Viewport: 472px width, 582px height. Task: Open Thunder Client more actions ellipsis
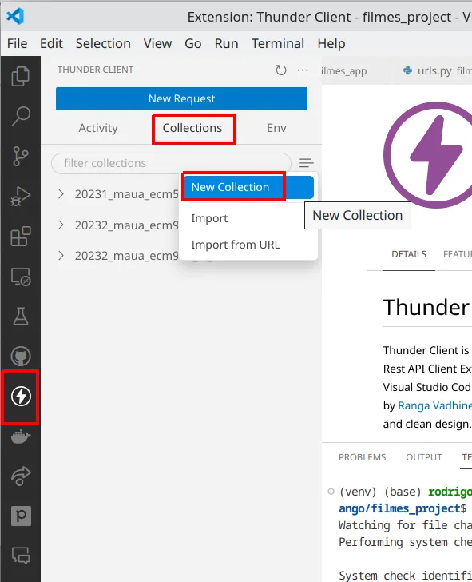(x=303, y=70)
